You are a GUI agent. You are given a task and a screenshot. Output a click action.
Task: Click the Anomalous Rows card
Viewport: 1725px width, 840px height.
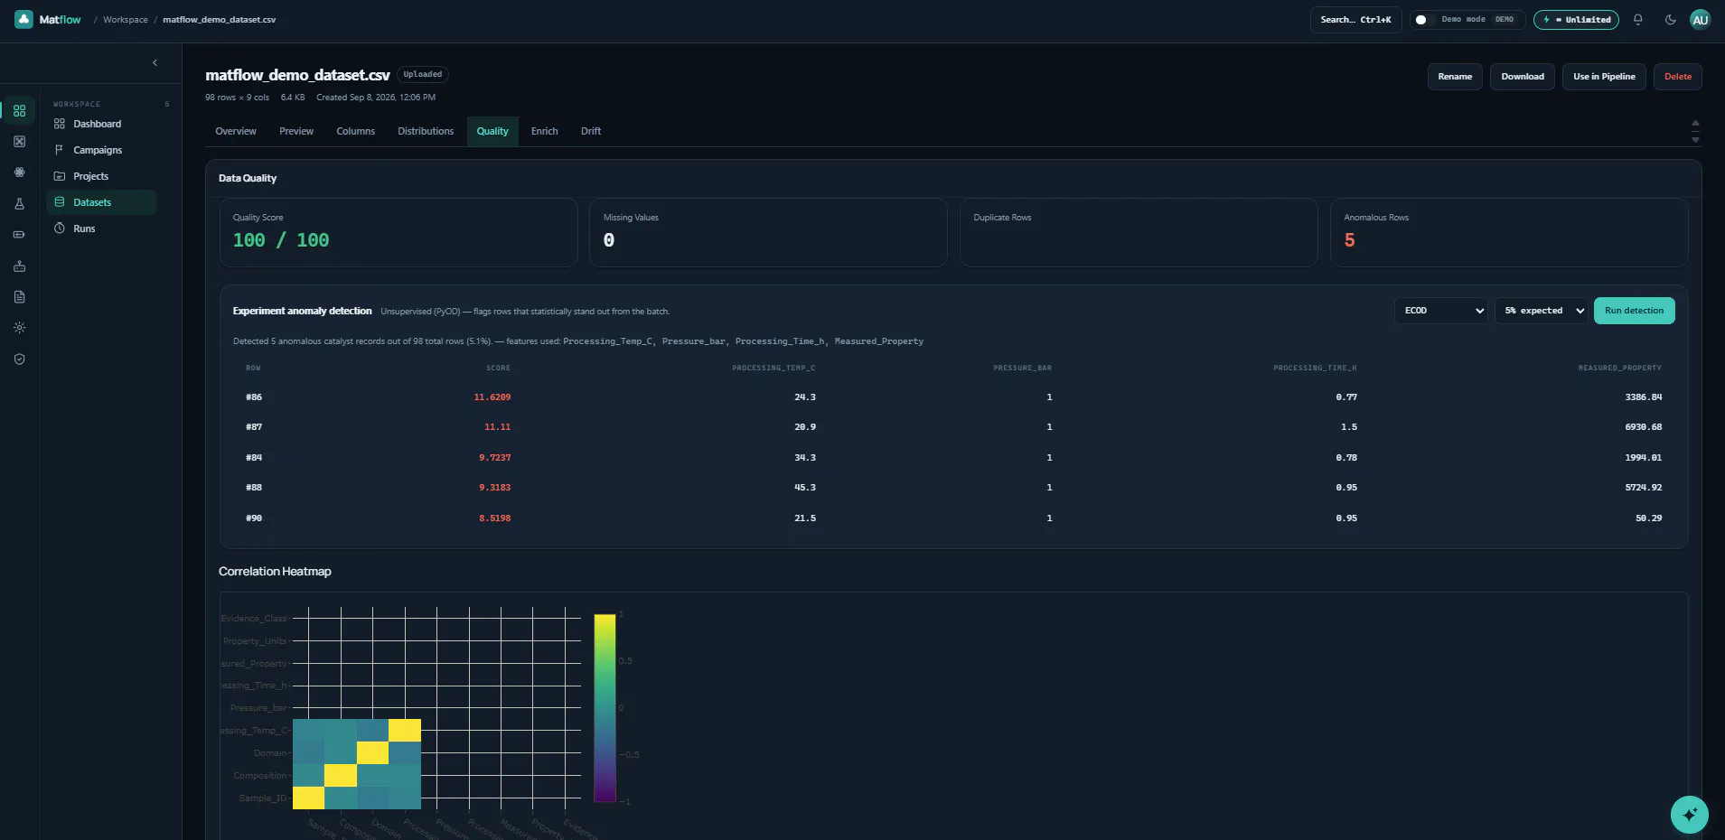point(1509,233)
